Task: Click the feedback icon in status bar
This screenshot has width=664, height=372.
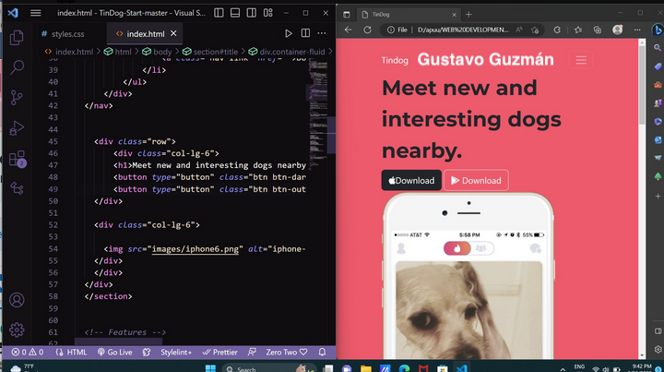Action: pyautogui.click(x=252, y=352)
